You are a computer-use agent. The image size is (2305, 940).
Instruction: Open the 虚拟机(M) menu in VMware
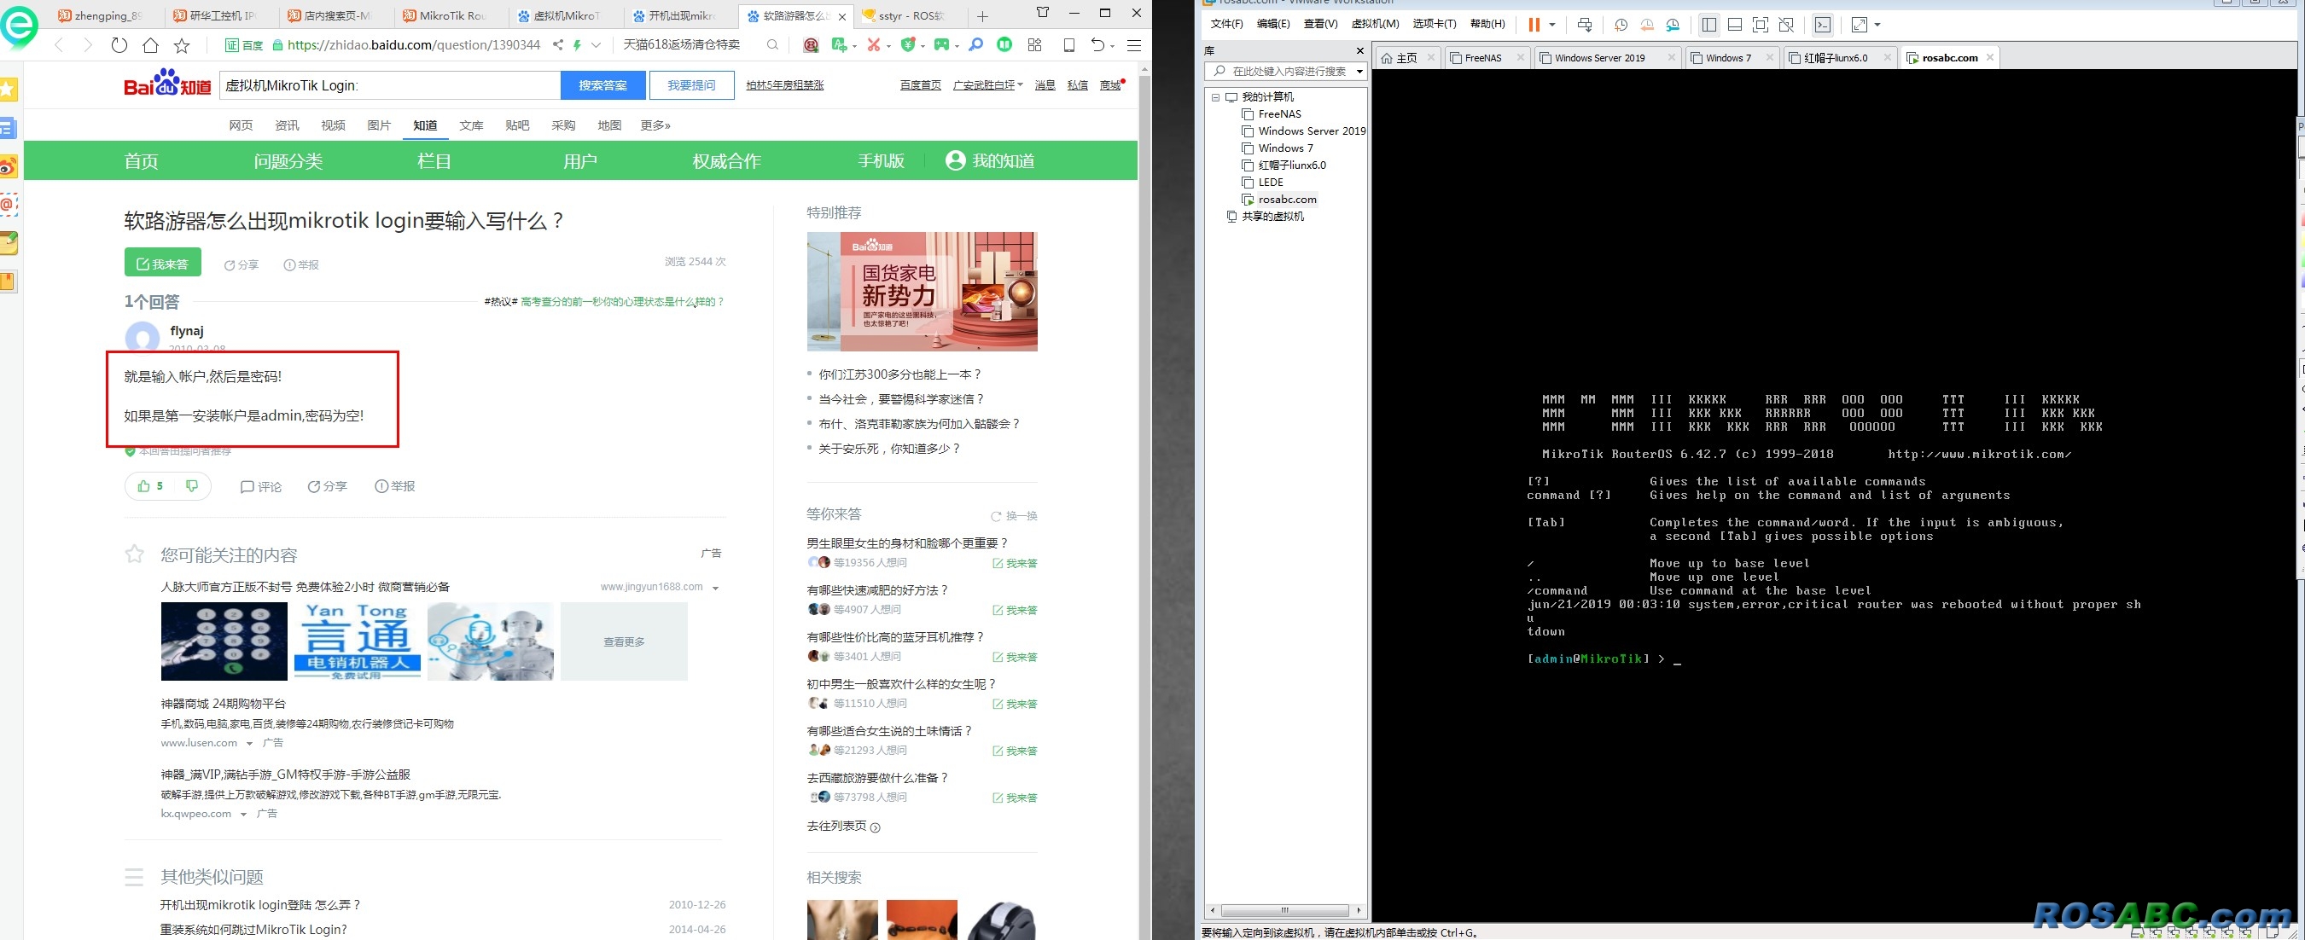coord(1375,24)
